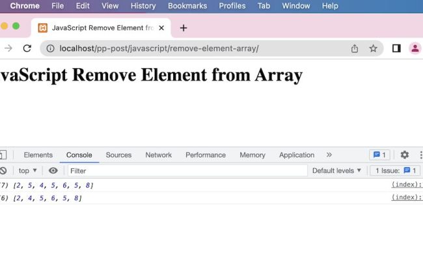The width and height of the screenshot is (423, 260).
Task: Create live expression with the eye icon
Action: coord(53,170)
